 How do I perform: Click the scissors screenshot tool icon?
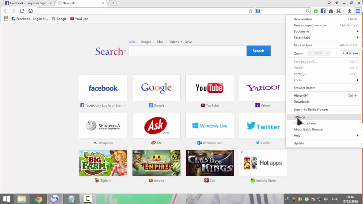pyautogui.click(x=338, y=11)
